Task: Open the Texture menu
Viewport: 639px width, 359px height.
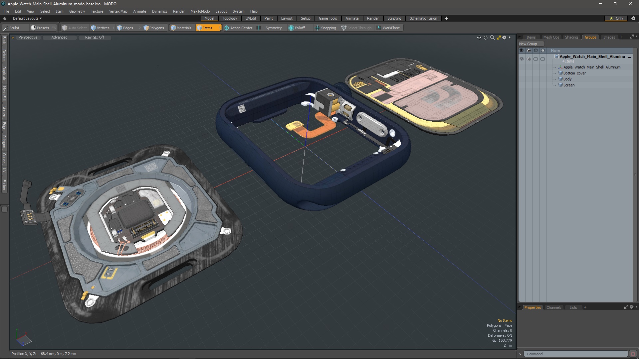Action: pyautogui.click(x=97, y=11)
